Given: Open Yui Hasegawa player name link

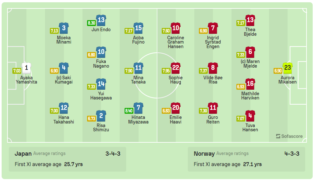Looking at the screenshot, I should [x=101, y=96].
